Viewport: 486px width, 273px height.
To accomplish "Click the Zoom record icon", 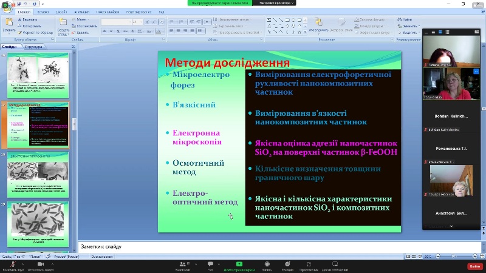I will click(x=267, y=265).
